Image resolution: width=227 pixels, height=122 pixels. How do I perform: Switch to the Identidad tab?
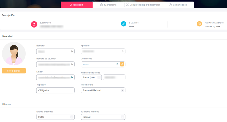[x=76, y=5]
